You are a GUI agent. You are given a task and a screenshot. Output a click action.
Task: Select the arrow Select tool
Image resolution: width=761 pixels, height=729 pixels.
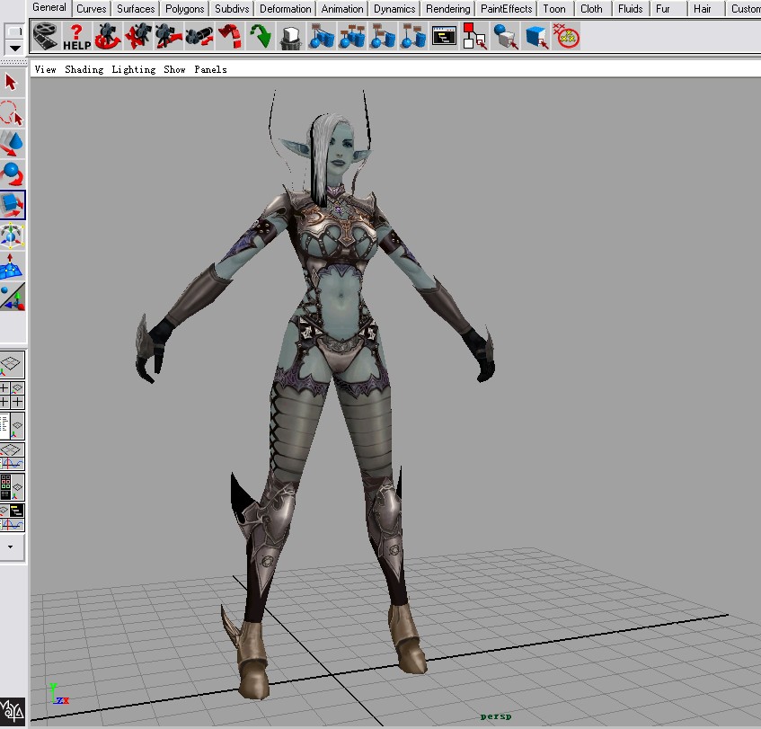tap(12, 82)
